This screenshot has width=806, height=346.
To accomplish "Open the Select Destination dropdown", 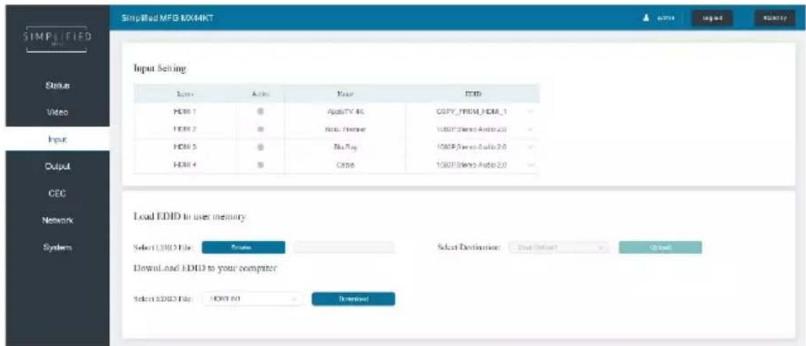I will (559, 248).
